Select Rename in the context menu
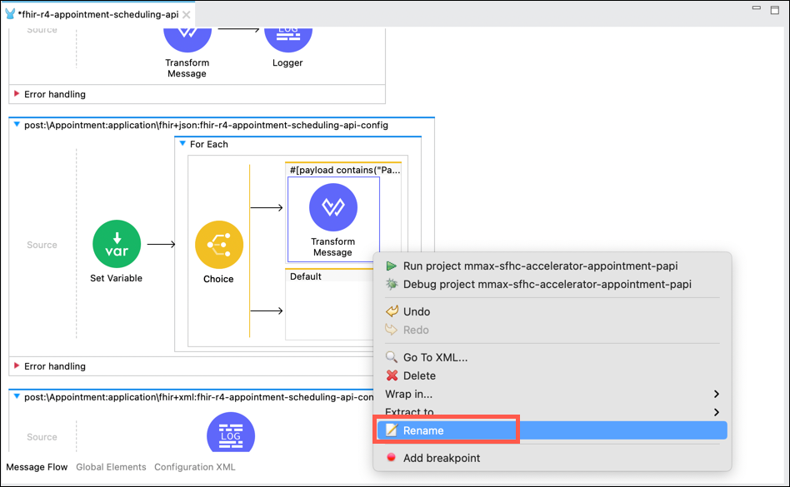The width and height of the screenshot is (790, 487). pyautogui.click(x=552, y=430)
